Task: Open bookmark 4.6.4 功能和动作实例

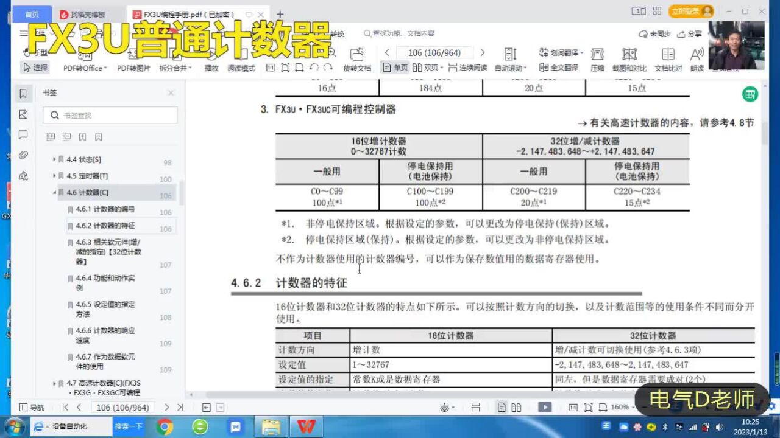Action: [105, 283]
